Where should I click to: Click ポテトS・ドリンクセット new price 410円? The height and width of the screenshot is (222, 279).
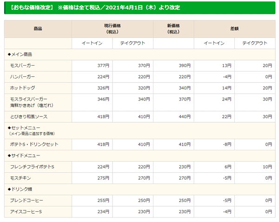185,145
